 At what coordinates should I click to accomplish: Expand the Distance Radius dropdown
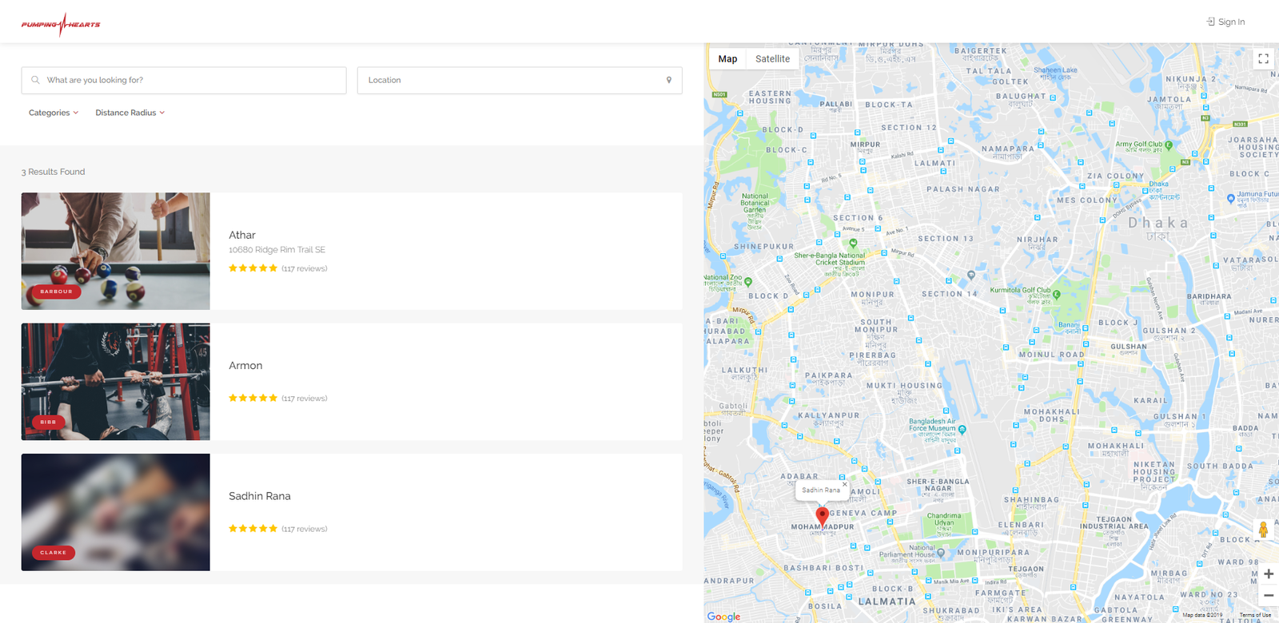coord(130,113)
